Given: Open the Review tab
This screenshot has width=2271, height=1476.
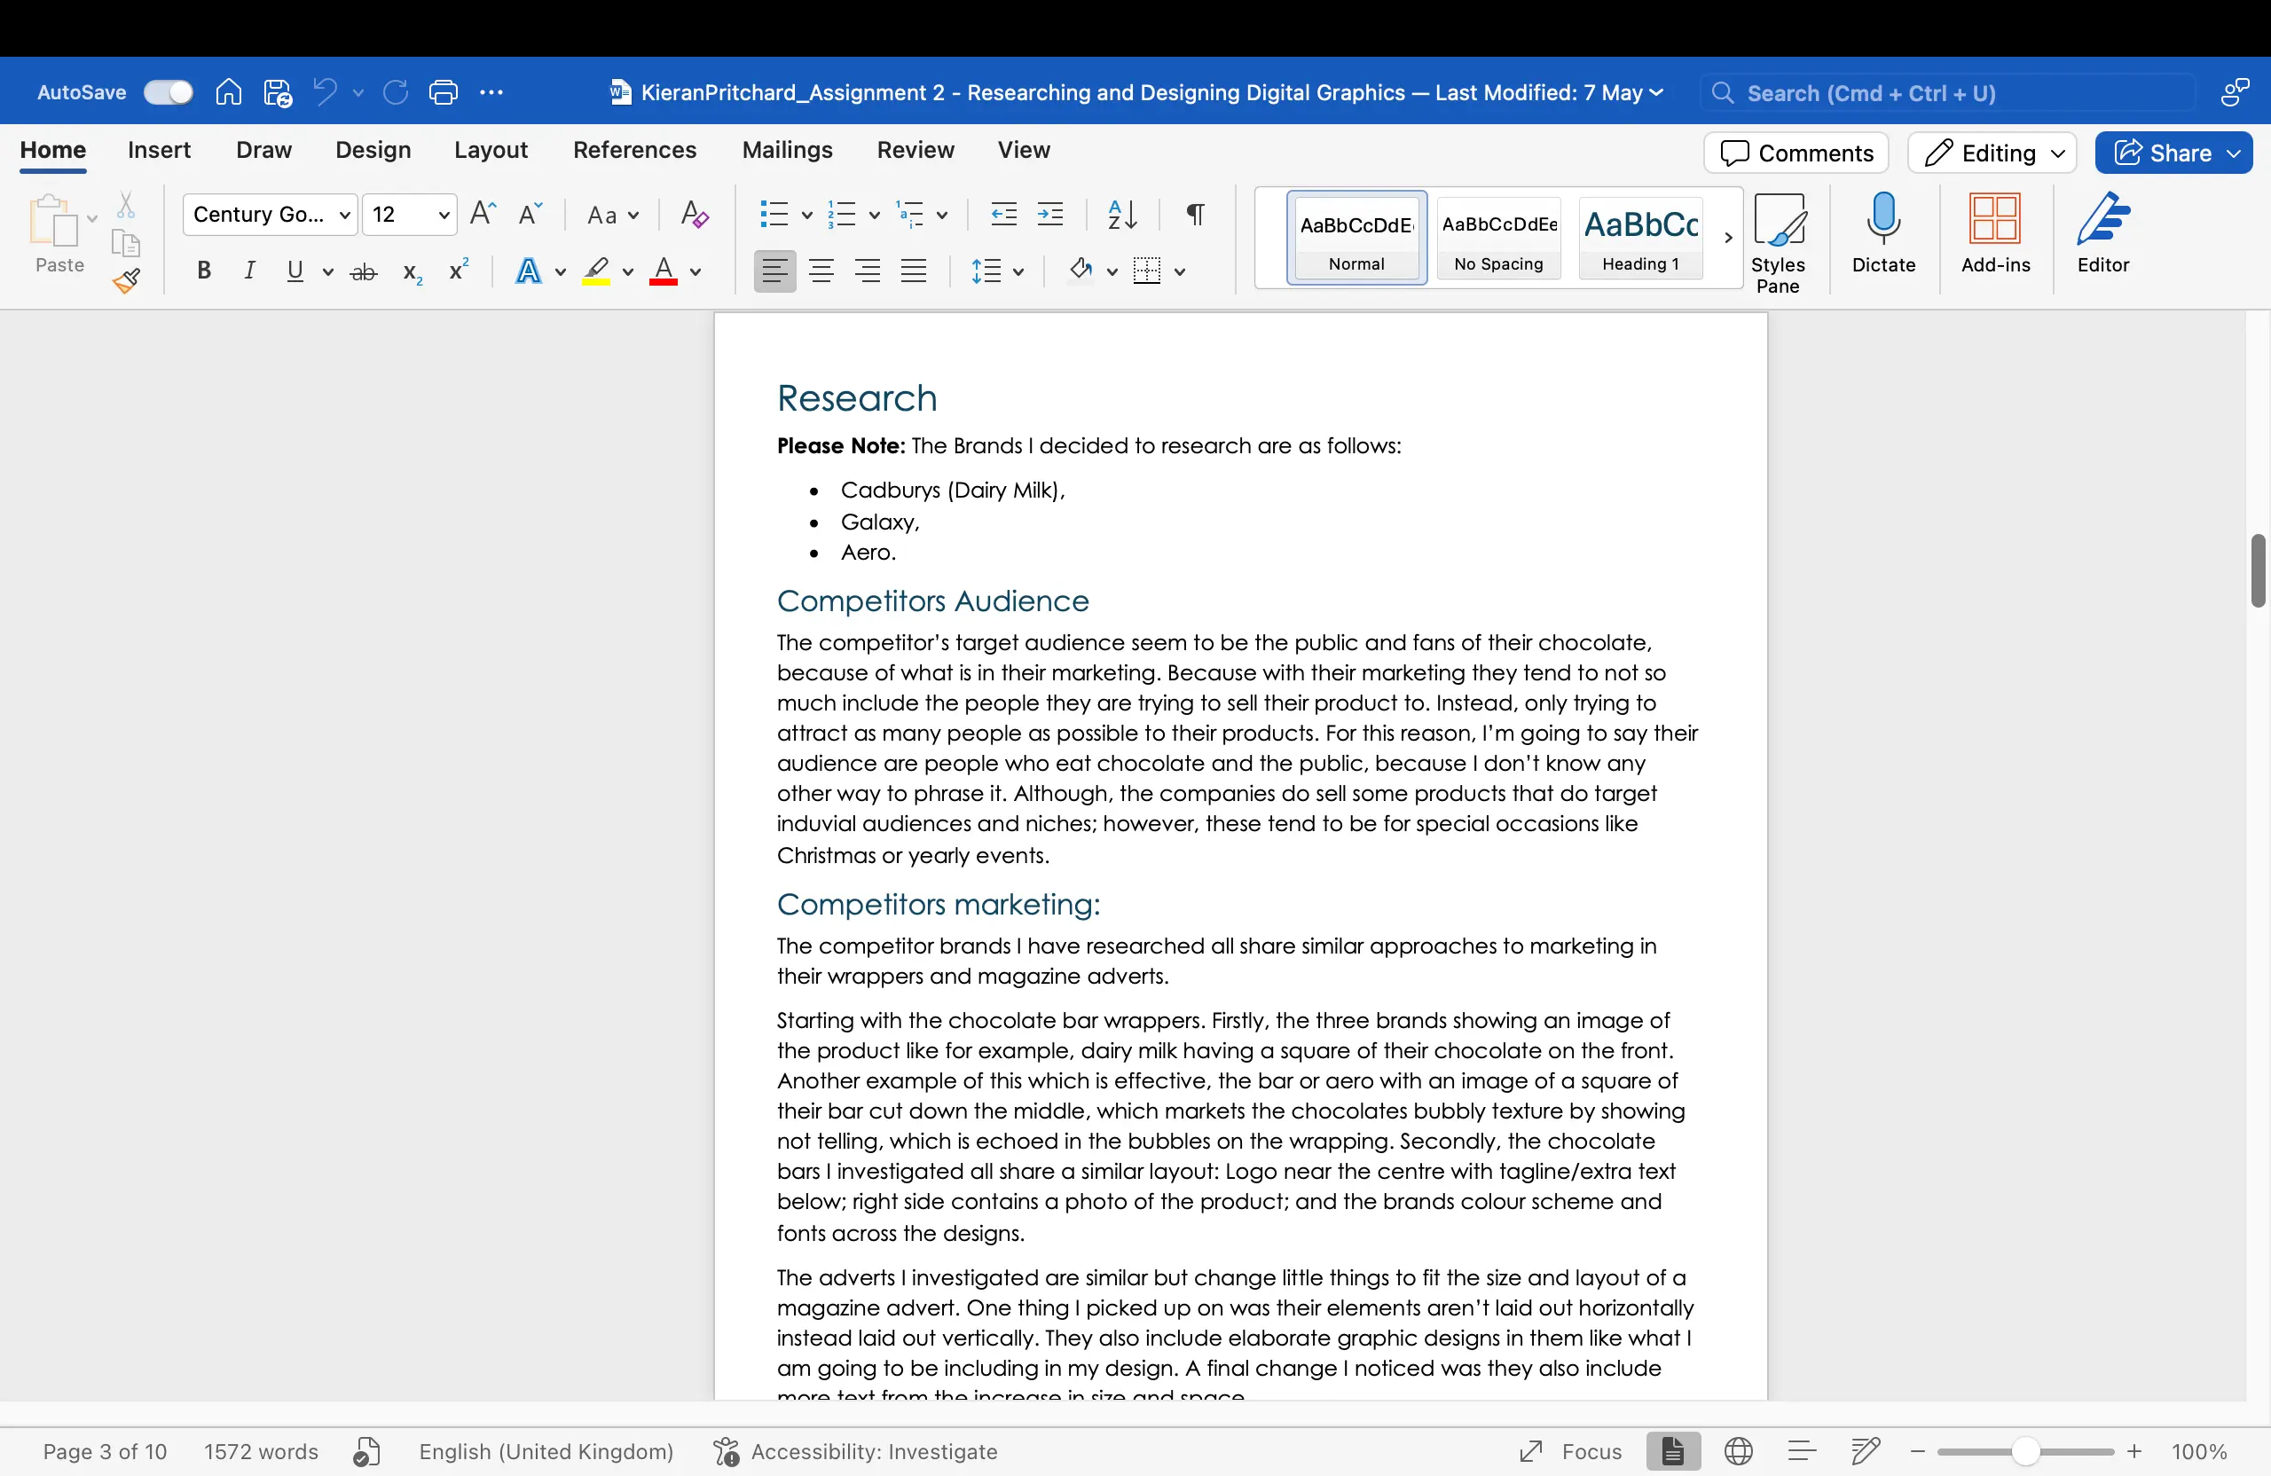Looking at the screenshot, I should pyautogui.click(x=915, y=150).
